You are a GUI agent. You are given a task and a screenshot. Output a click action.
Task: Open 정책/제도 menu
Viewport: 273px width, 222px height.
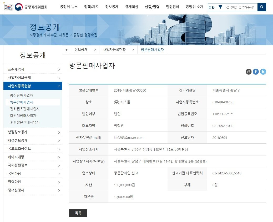click(92, 7)
